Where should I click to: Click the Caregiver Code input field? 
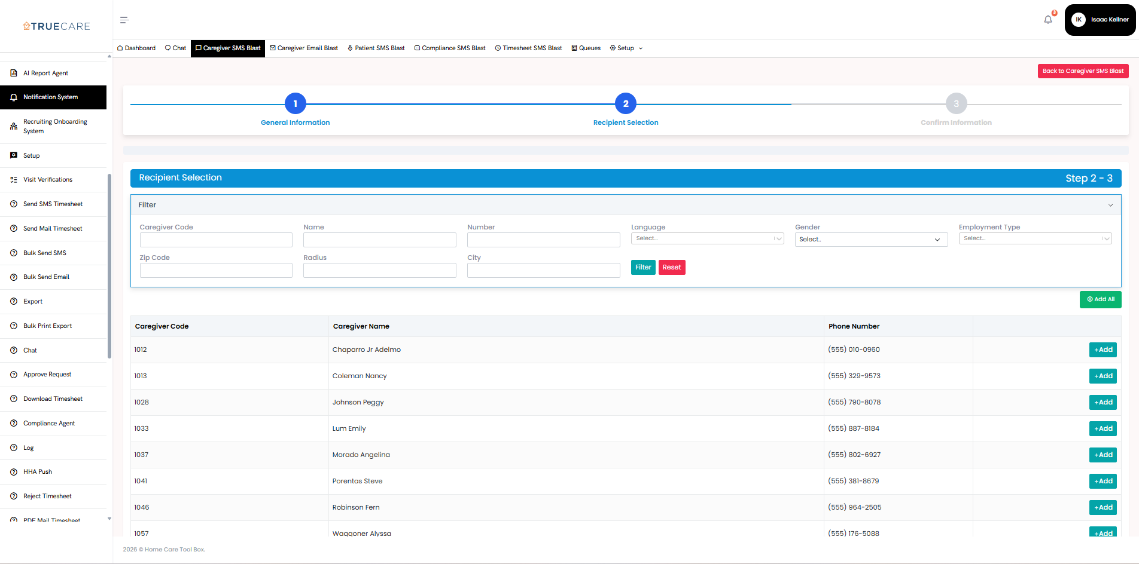point(216,240)
